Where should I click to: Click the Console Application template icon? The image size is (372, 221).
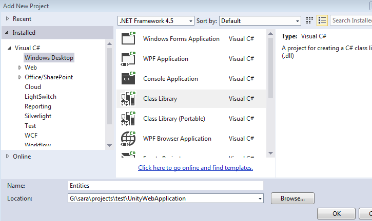(128, 78)
